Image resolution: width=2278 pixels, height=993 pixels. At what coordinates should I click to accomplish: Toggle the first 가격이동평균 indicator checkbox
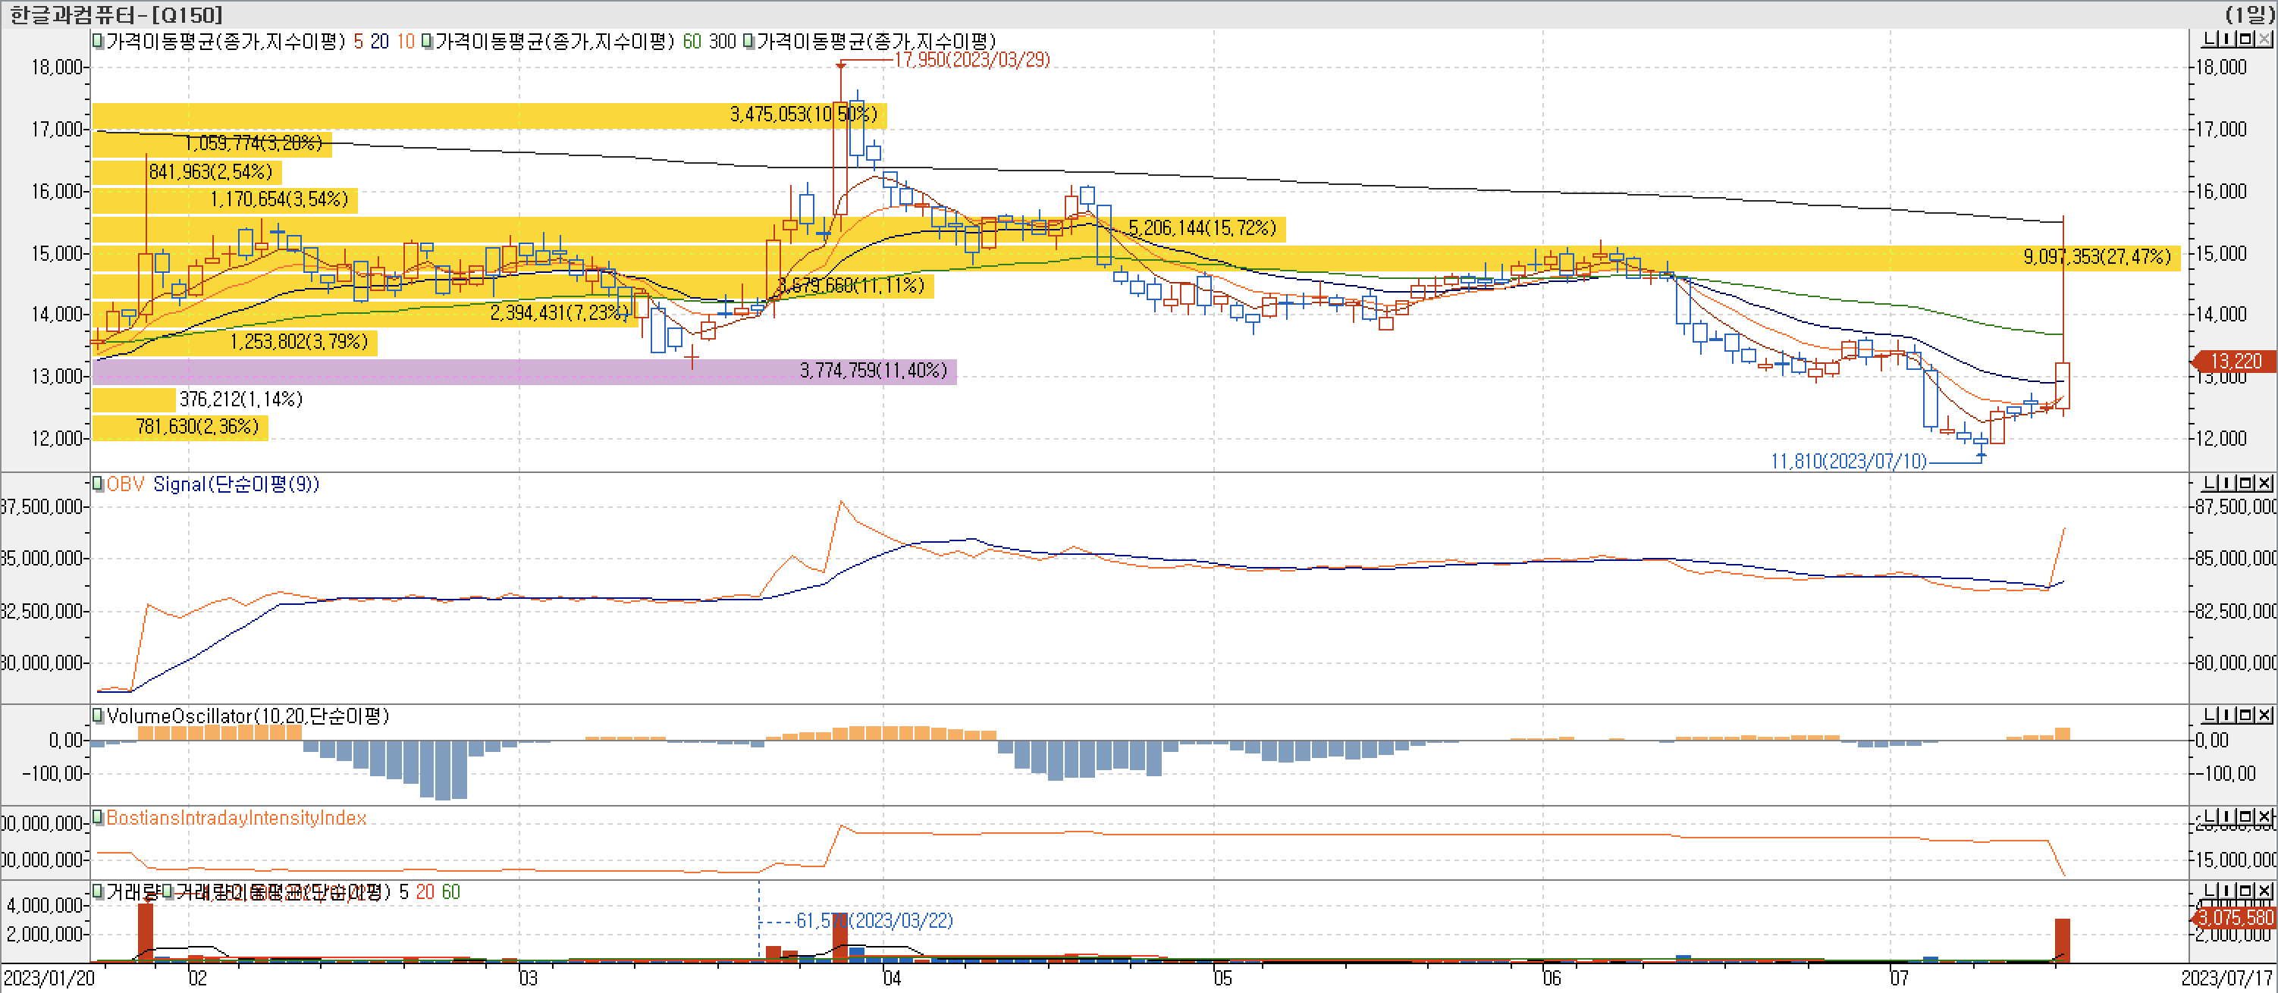coord(98,41)
